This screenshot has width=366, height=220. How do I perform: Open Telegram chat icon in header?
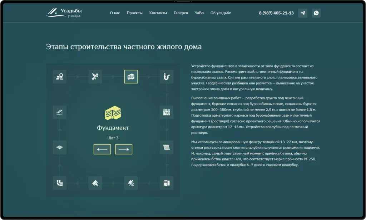point(303,13)
